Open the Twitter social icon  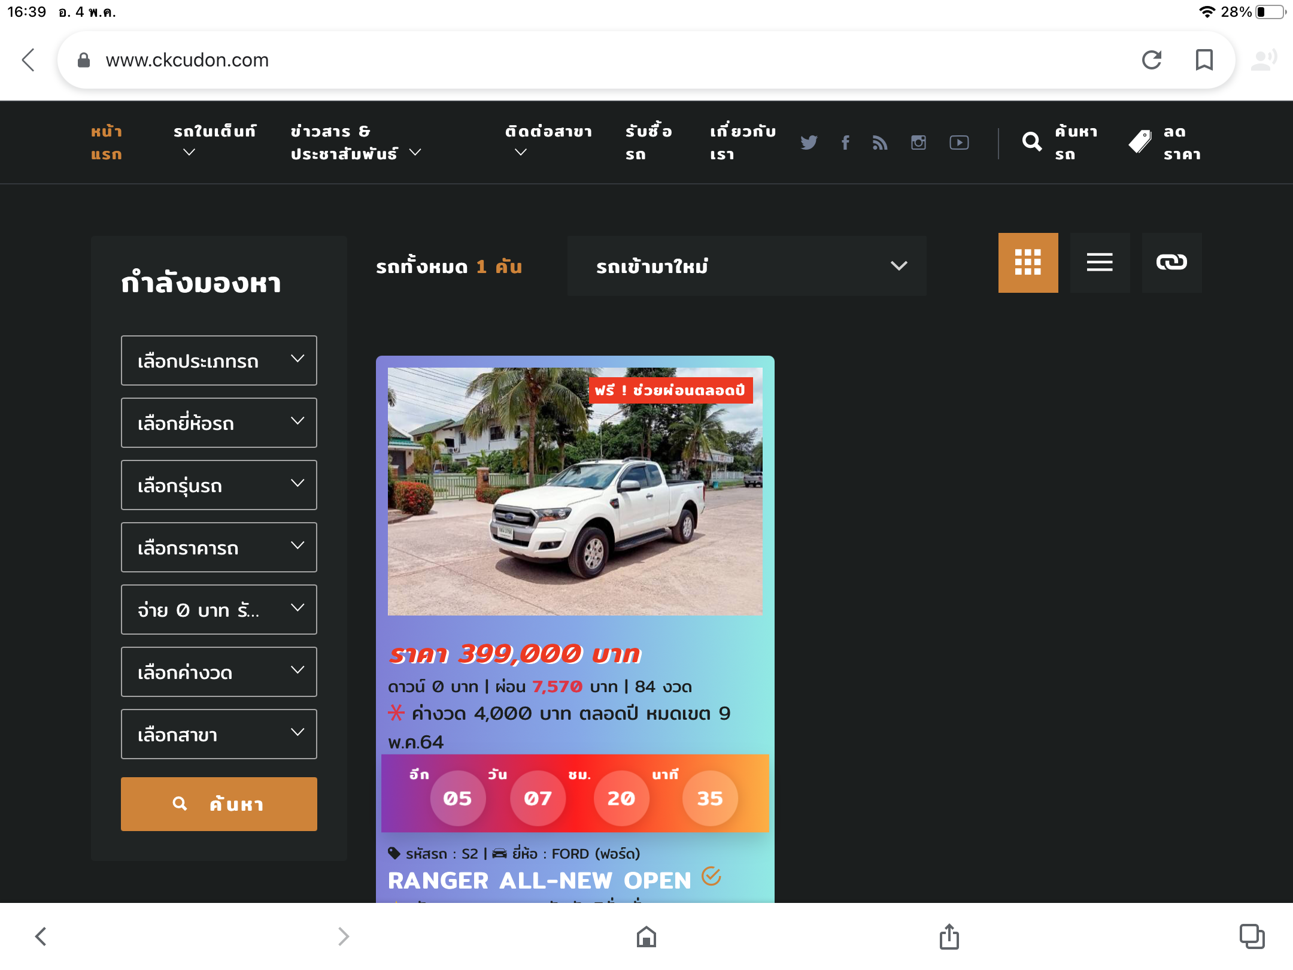point(808,143)
